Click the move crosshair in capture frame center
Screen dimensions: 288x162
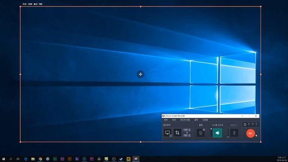[140, 74]
